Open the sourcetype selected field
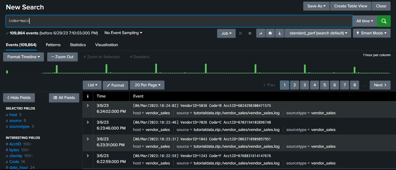The height and width of the screenshot is (170, 396). 19,127
